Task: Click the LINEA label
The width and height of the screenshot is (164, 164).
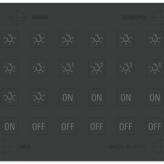Action: (24, 147)
